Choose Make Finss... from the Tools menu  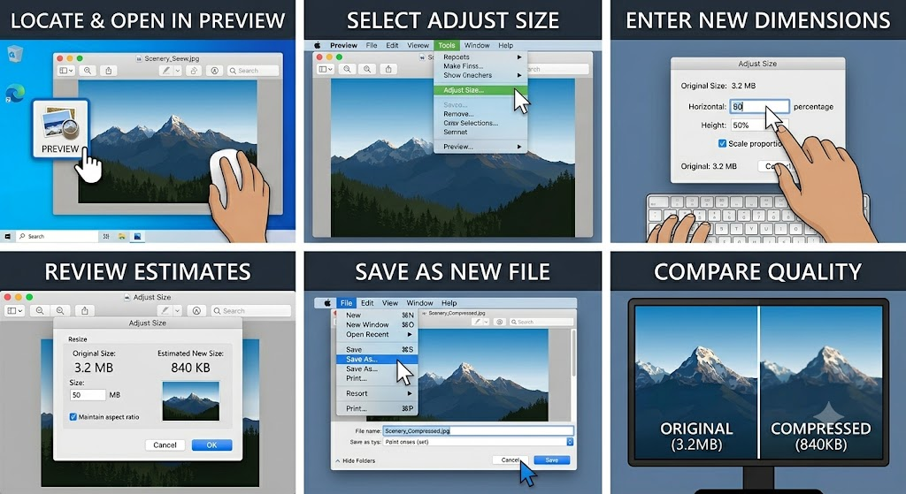[x=480, y=65]
